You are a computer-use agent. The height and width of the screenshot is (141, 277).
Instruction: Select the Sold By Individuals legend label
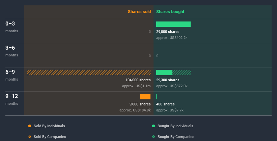click(x=49, y=126)
